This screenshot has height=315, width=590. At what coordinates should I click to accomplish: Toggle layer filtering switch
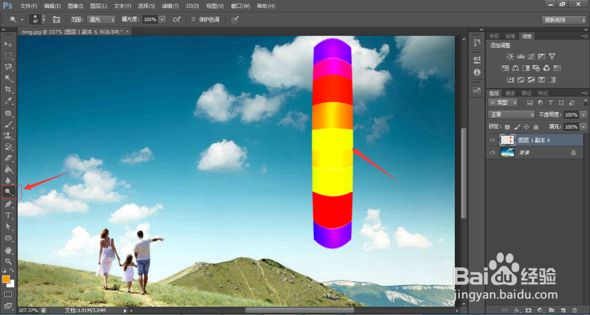pos(585,102)
